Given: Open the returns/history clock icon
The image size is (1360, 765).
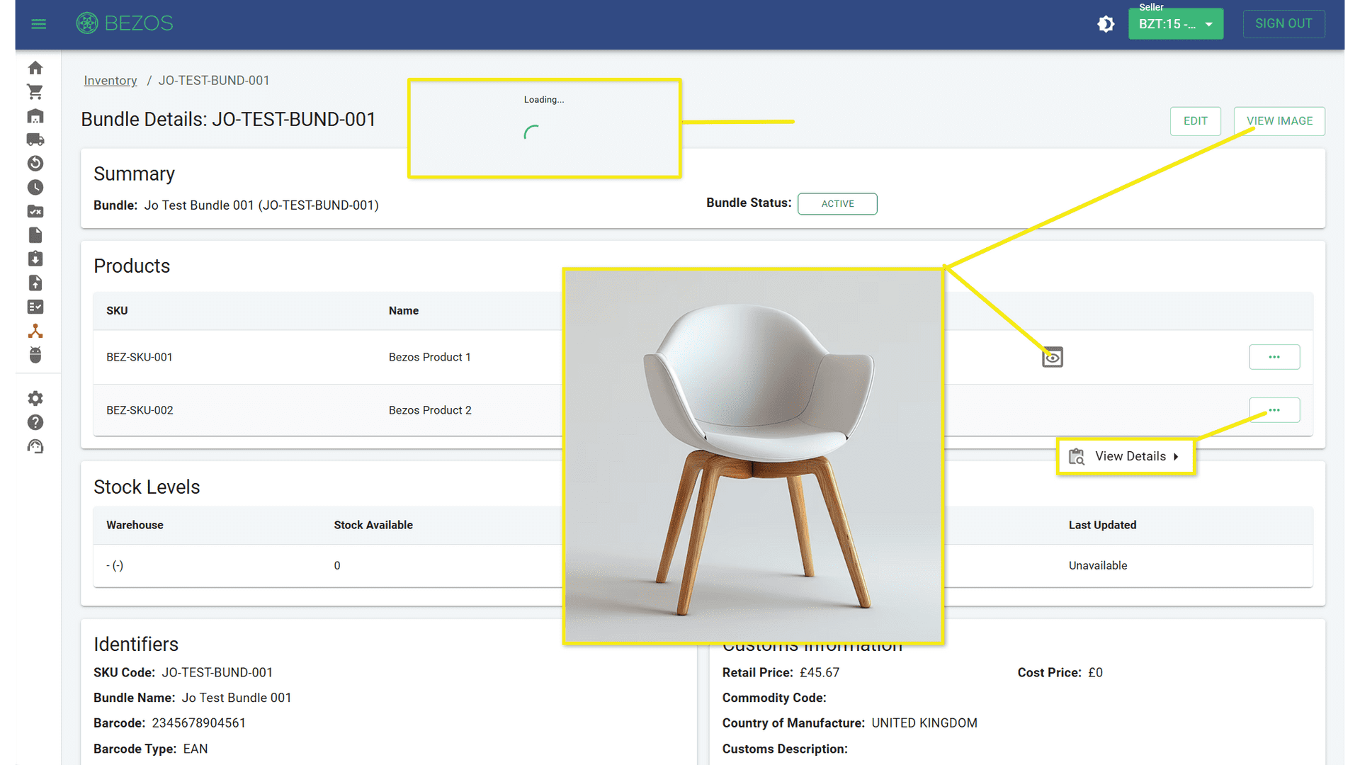Looking at the screenshot, I should [35, 187].
